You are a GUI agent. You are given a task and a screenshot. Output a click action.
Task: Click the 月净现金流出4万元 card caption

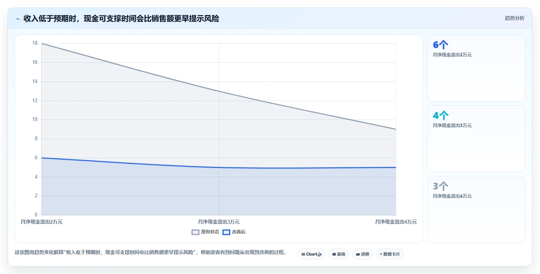pyautogui.click(x=452, y=196)
